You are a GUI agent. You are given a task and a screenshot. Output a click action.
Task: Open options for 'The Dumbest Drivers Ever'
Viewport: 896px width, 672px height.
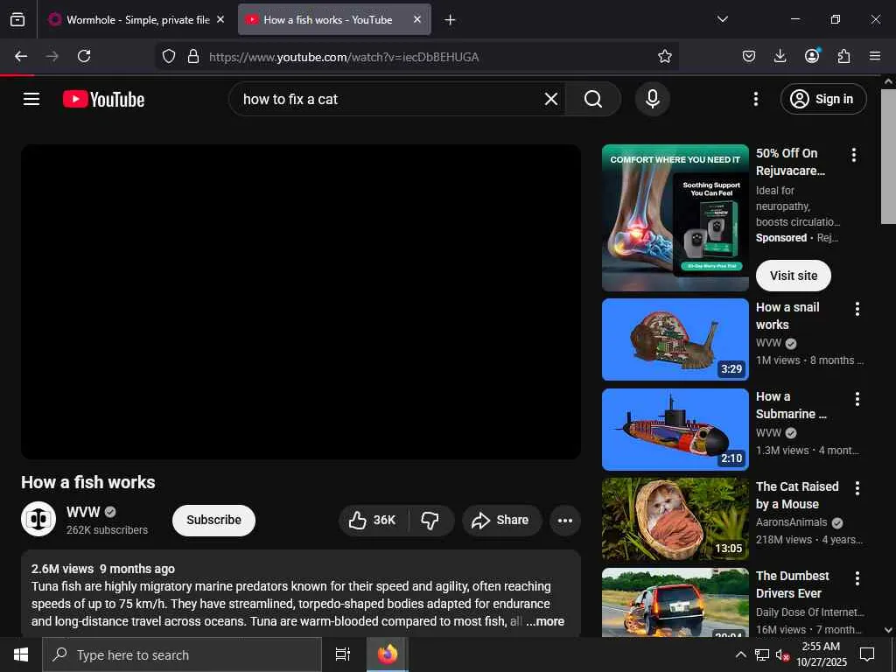pos(857,578)
